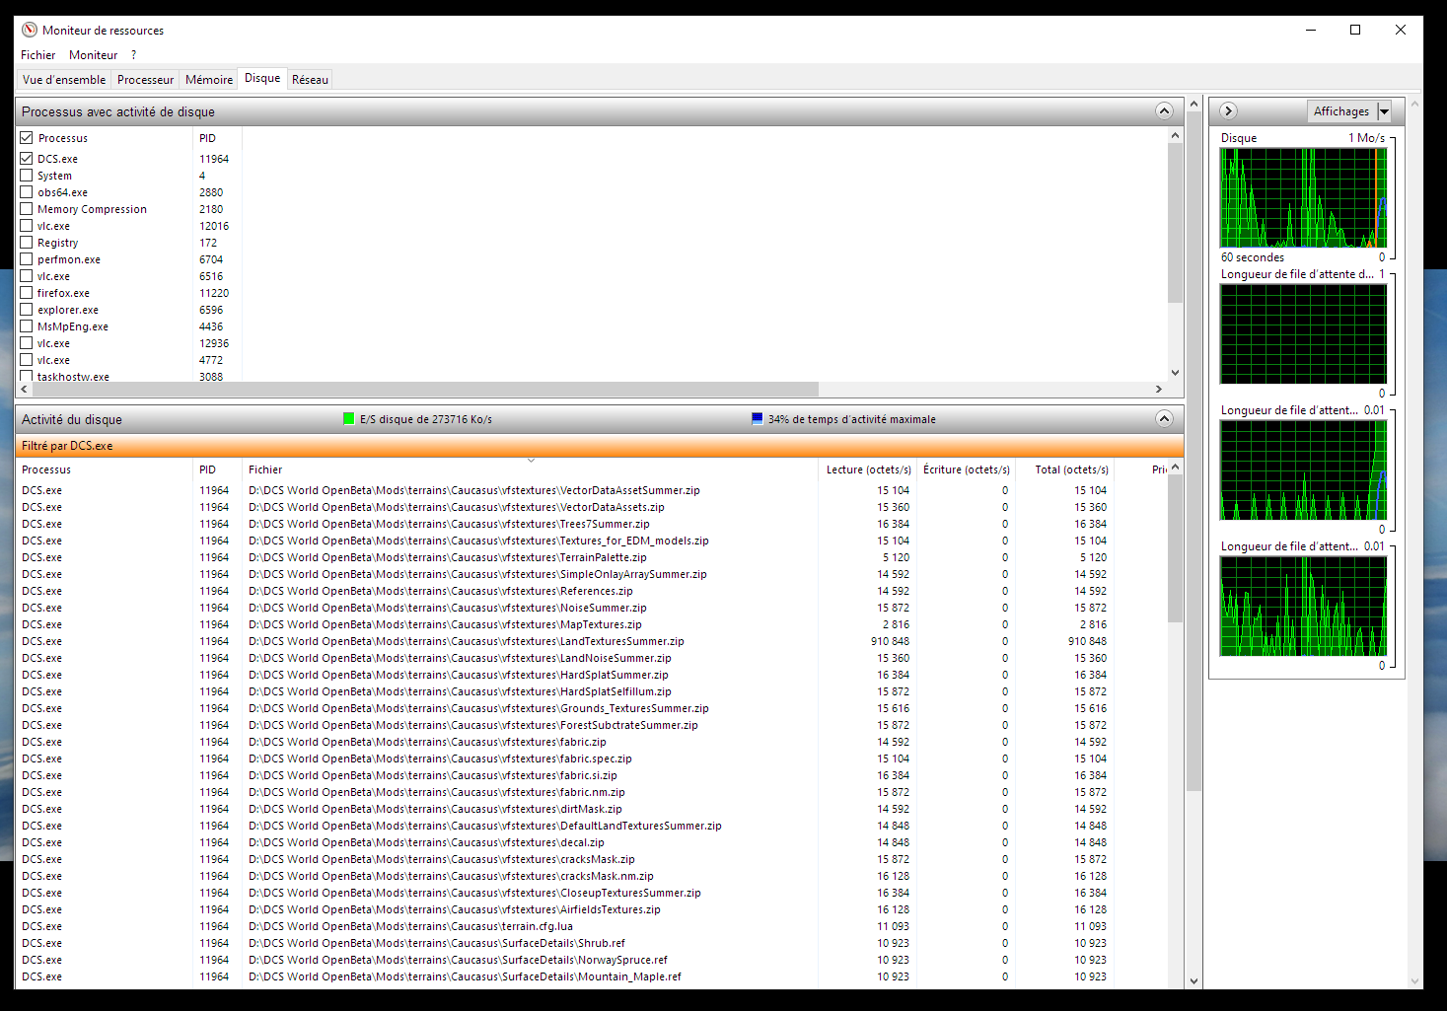Click the Disque 60 secondes graph
The width and height of the screenshot is (1447, 1011).
(x=1303, y=197)
